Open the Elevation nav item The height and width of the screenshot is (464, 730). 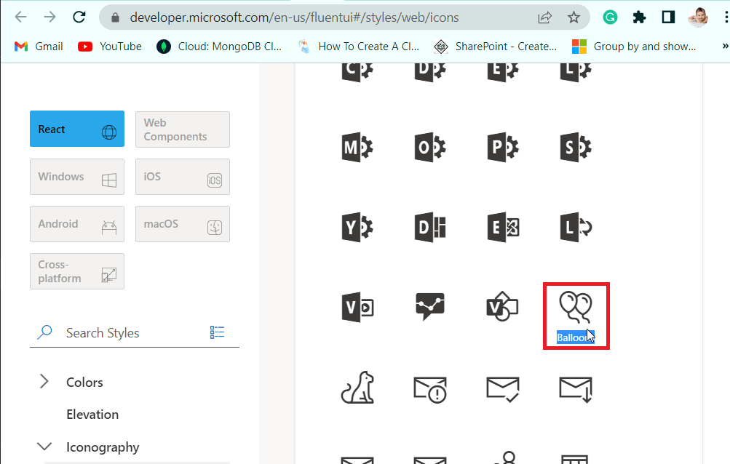pos(92,415)
